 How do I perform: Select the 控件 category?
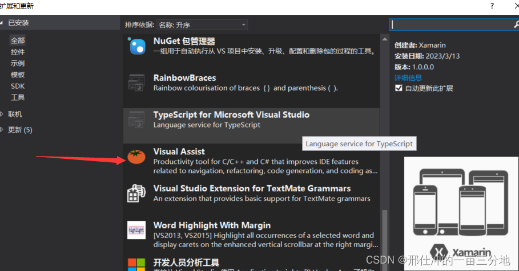[18, 52]
